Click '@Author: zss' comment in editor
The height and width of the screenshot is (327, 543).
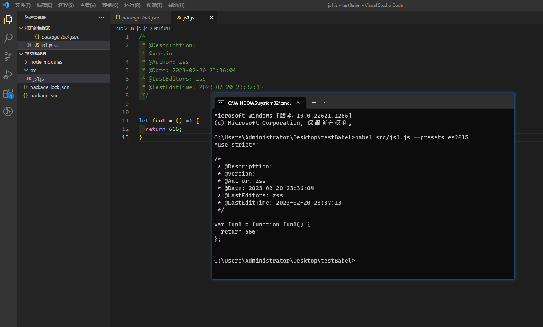(x=169, y=62)
